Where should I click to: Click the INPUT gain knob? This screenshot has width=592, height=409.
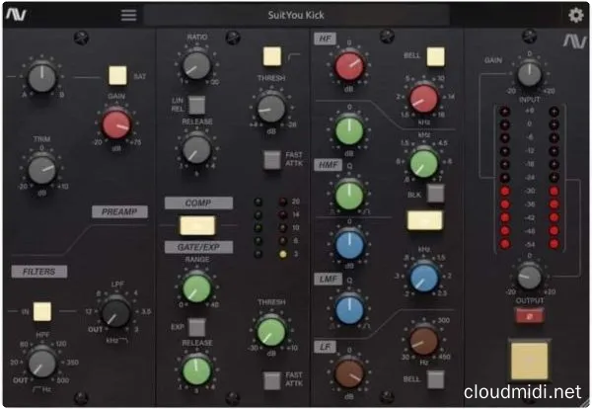point(529,74)
